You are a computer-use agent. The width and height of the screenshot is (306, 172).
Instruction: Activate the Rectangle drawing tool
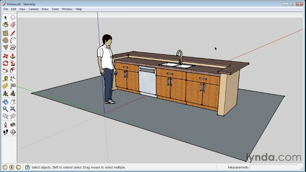5,33
